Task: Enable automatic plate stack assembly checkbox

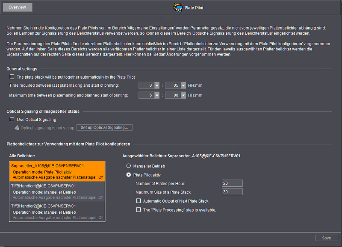Action: pos(12,77)
